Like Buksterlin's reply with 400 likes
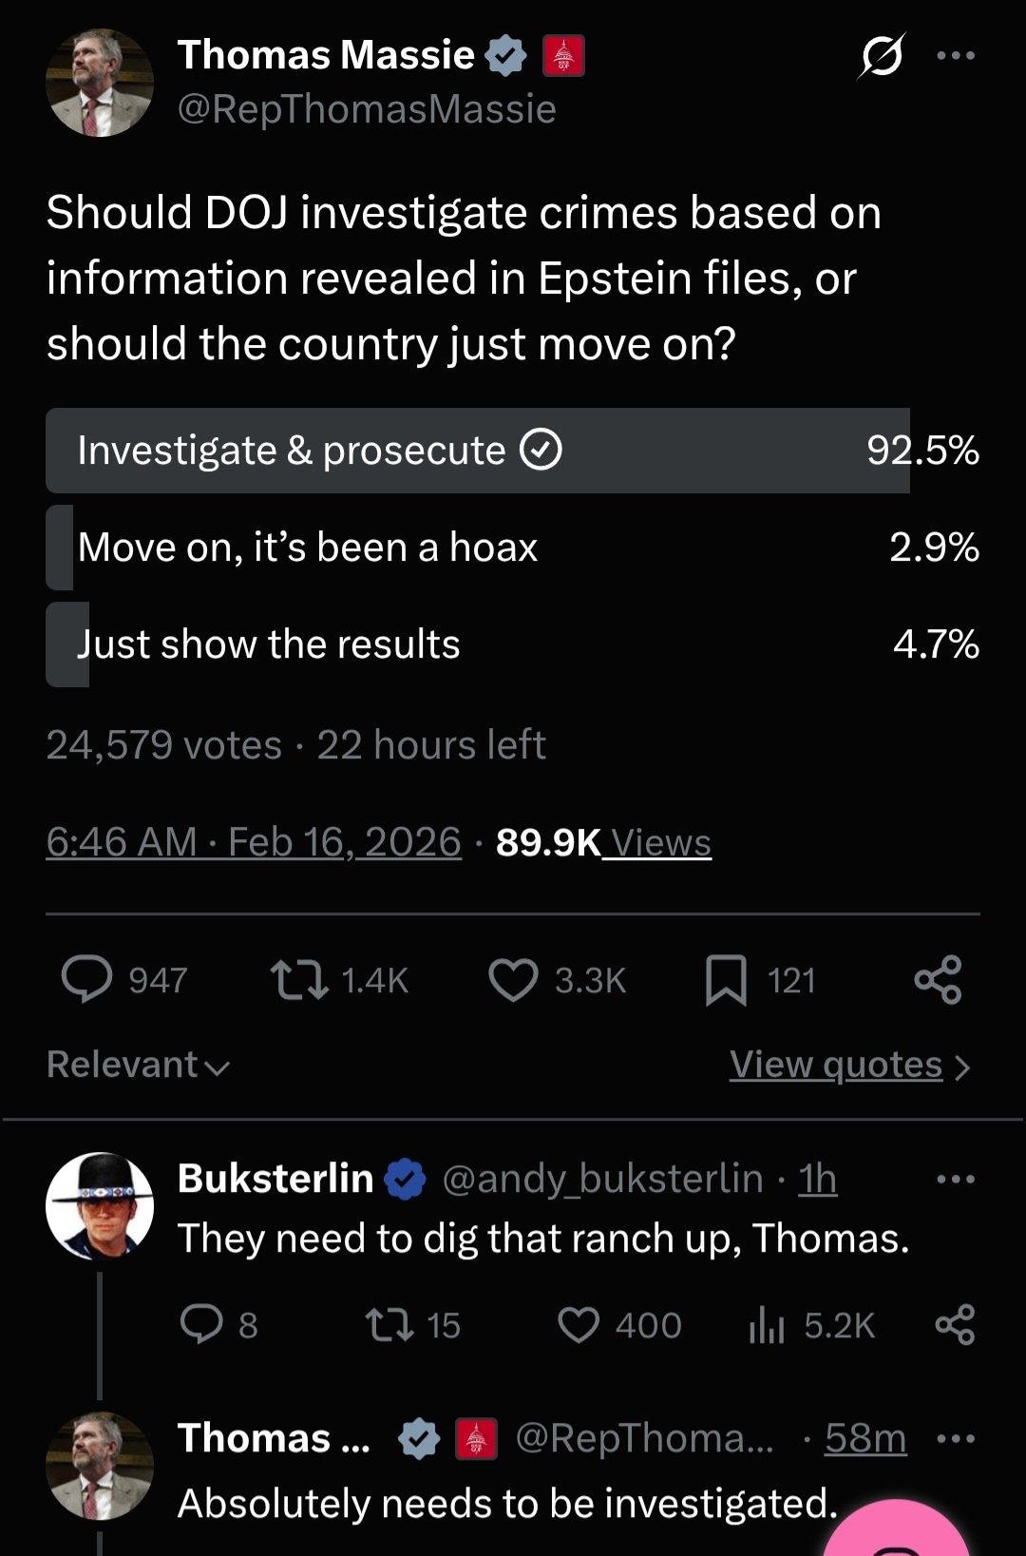Viewport: 1026px width, 1556px height. point(579,1325)
